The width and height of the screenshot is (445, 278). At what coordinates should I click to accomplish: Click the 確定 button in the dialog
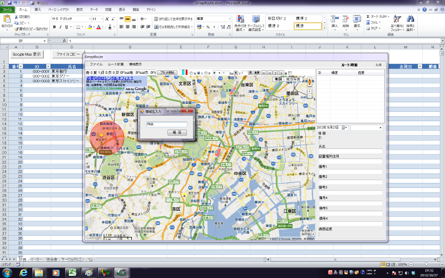(x=177, y=132)
